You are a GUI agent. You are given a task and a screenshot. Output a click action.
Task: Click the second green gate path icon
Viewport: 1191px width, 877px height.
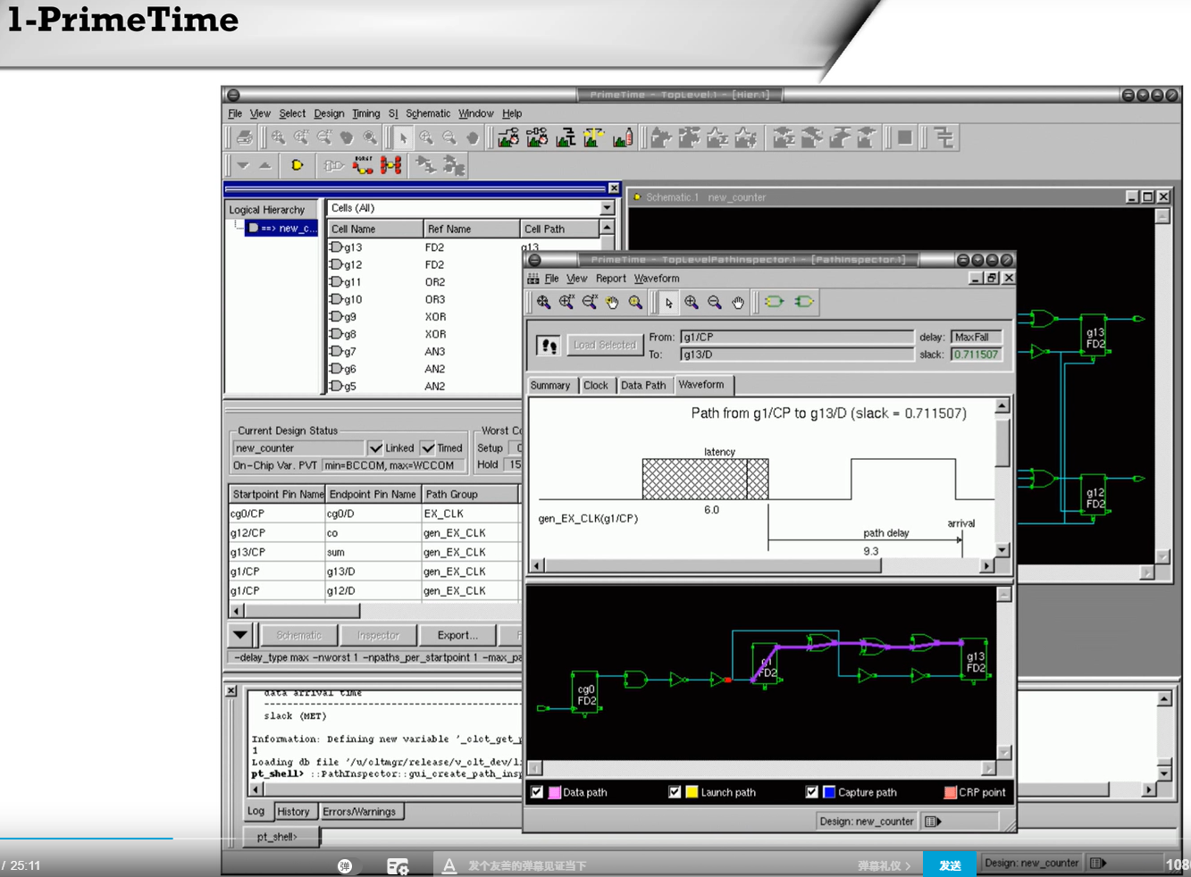(804, 303)
